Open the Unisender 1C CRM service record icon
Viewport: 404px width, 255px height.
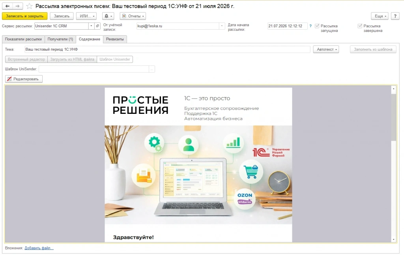pyautogui.click(x=97, y=26)
